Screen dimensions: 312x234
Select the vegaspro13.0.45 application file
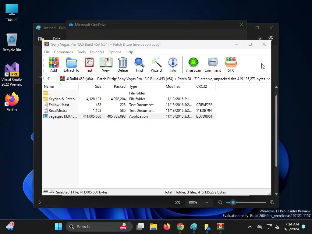(129, 116)
